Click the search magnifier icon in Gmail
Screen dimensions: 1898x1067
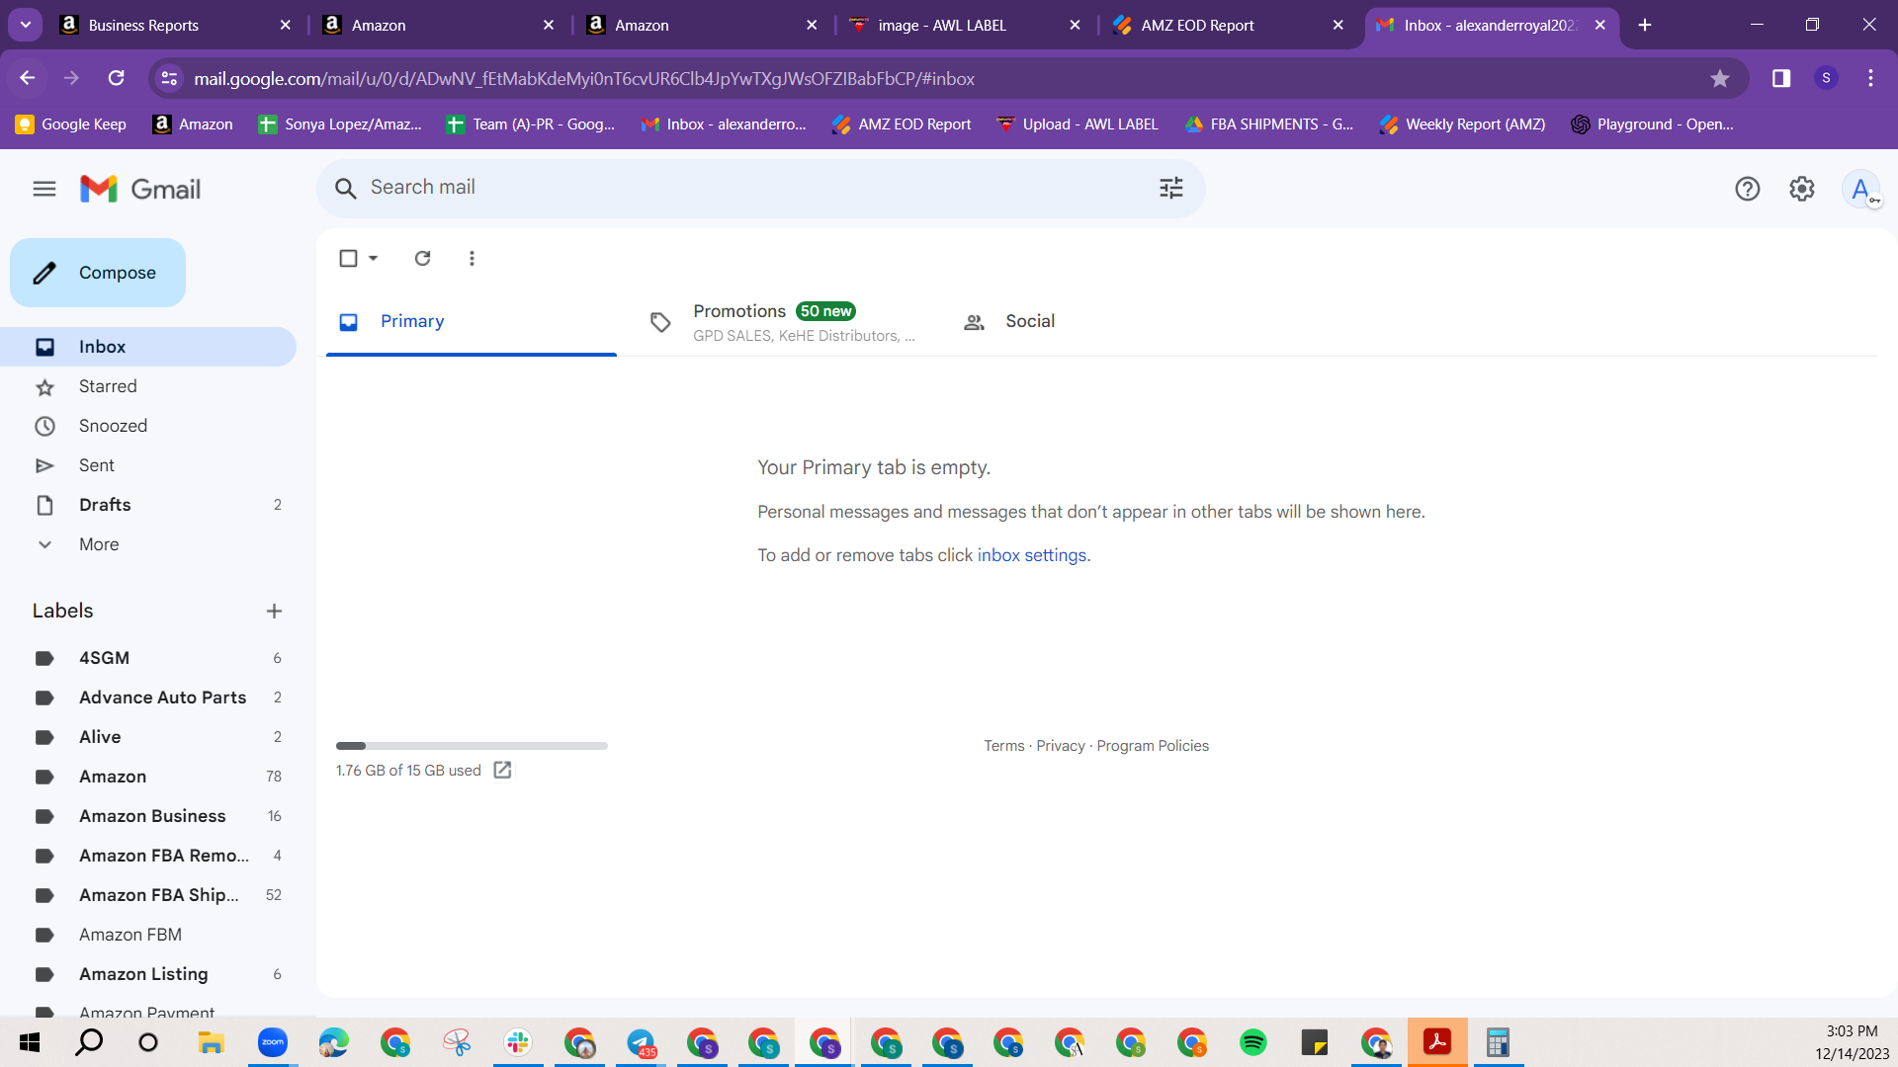coord(345,189)
